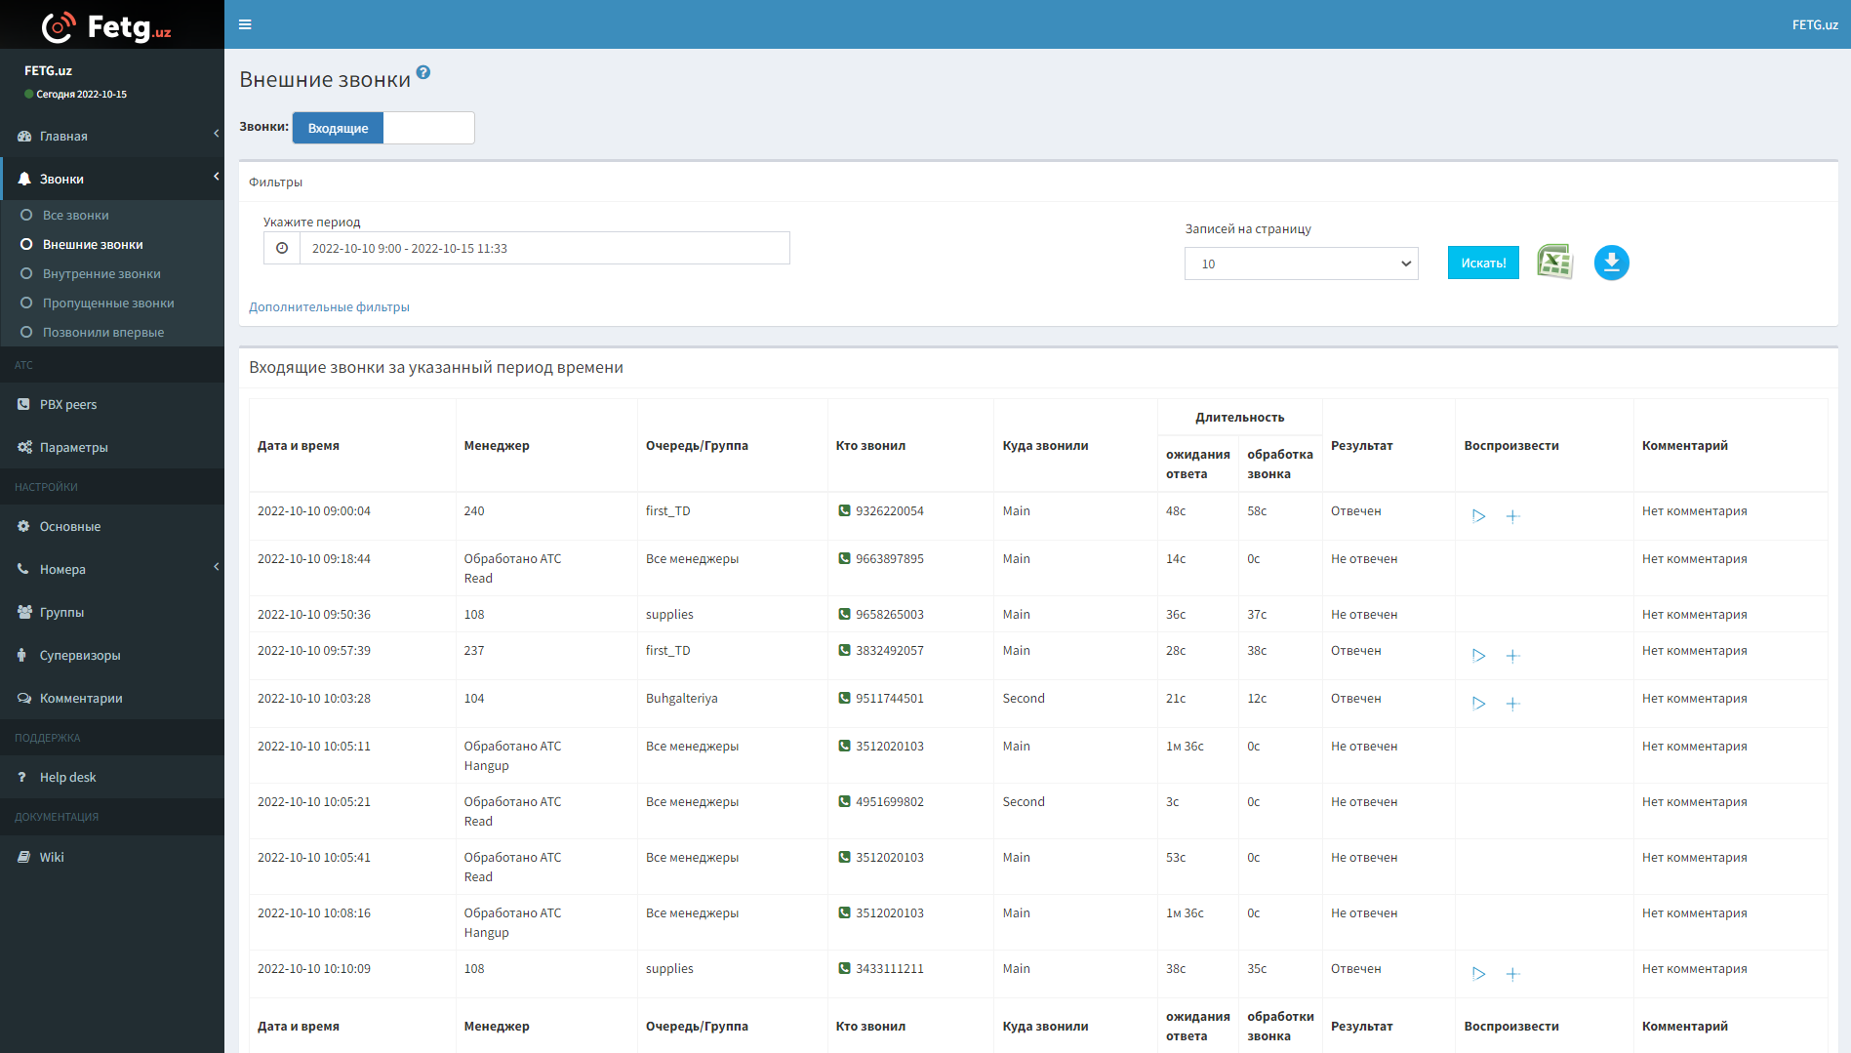Open the help question mark next to Внешние звонки
Viewport: 1851px width, 1053px height.
point(423,72)
